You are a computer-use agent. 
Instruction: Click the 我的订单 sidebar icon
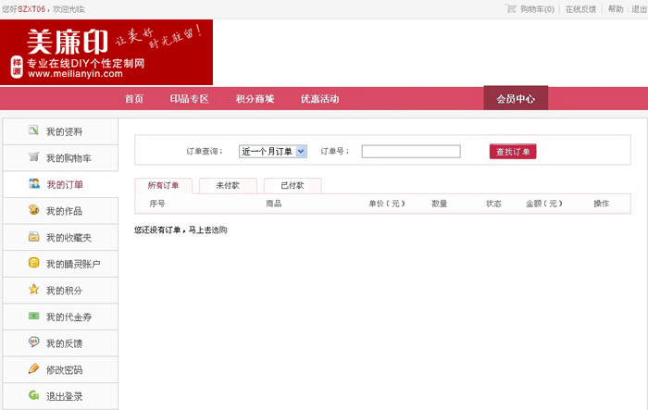pyautogui.click(x=34, y=183)
